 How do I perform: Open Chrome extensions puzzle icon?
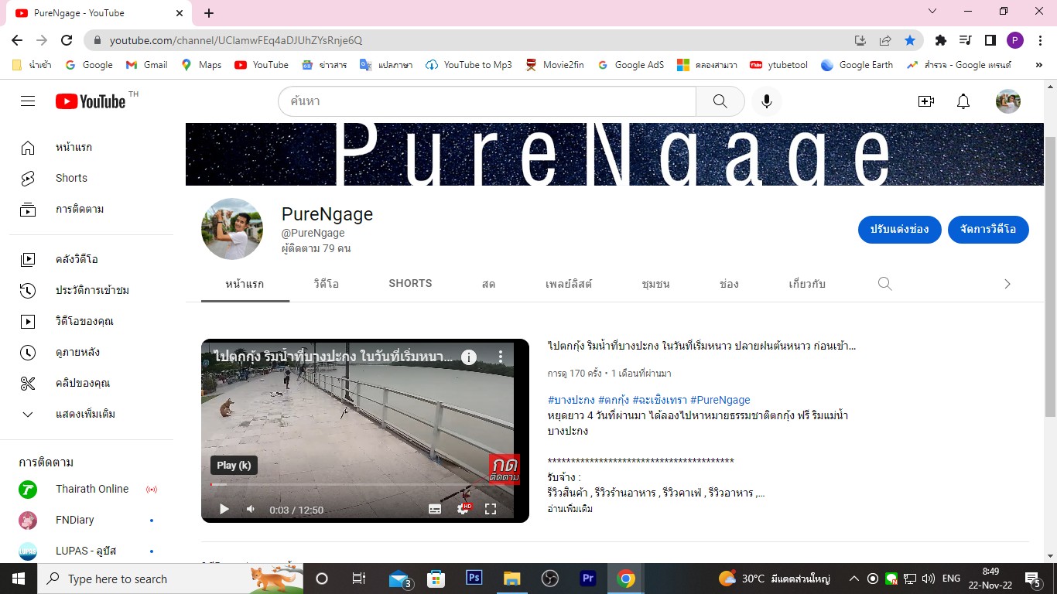[941, 40]
